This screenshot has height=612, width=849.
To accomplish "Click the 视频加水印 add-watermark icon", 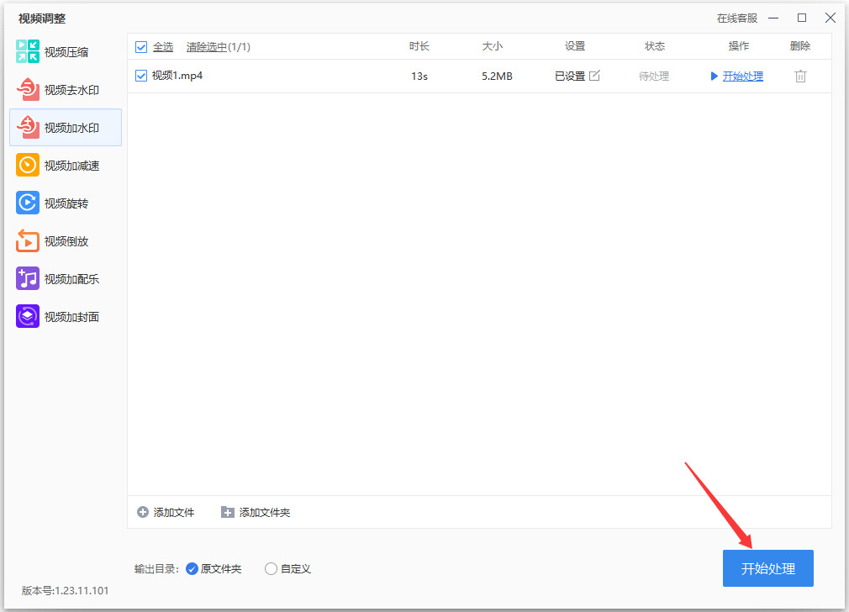I will pyautogui.click(x=28, y=127).
